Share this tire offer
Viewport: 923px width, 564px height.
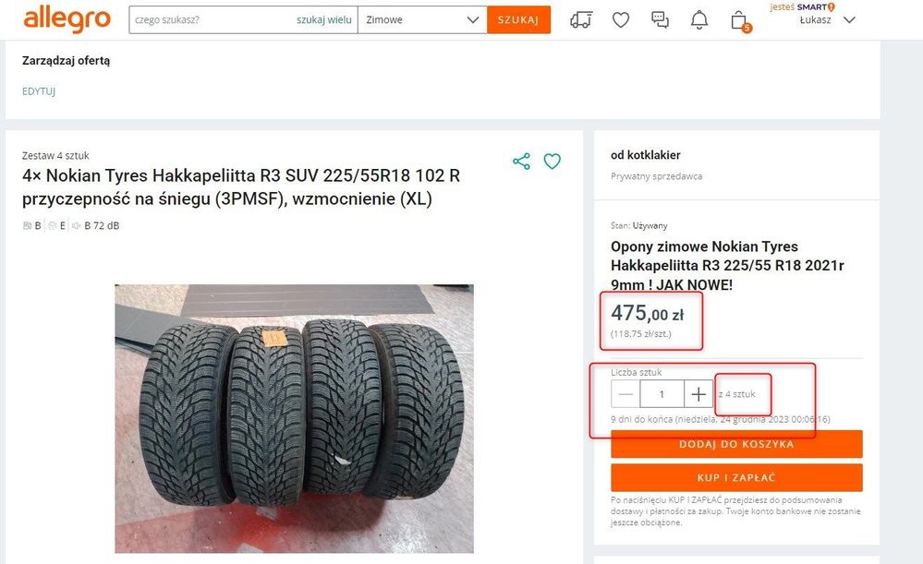(521, 162)
